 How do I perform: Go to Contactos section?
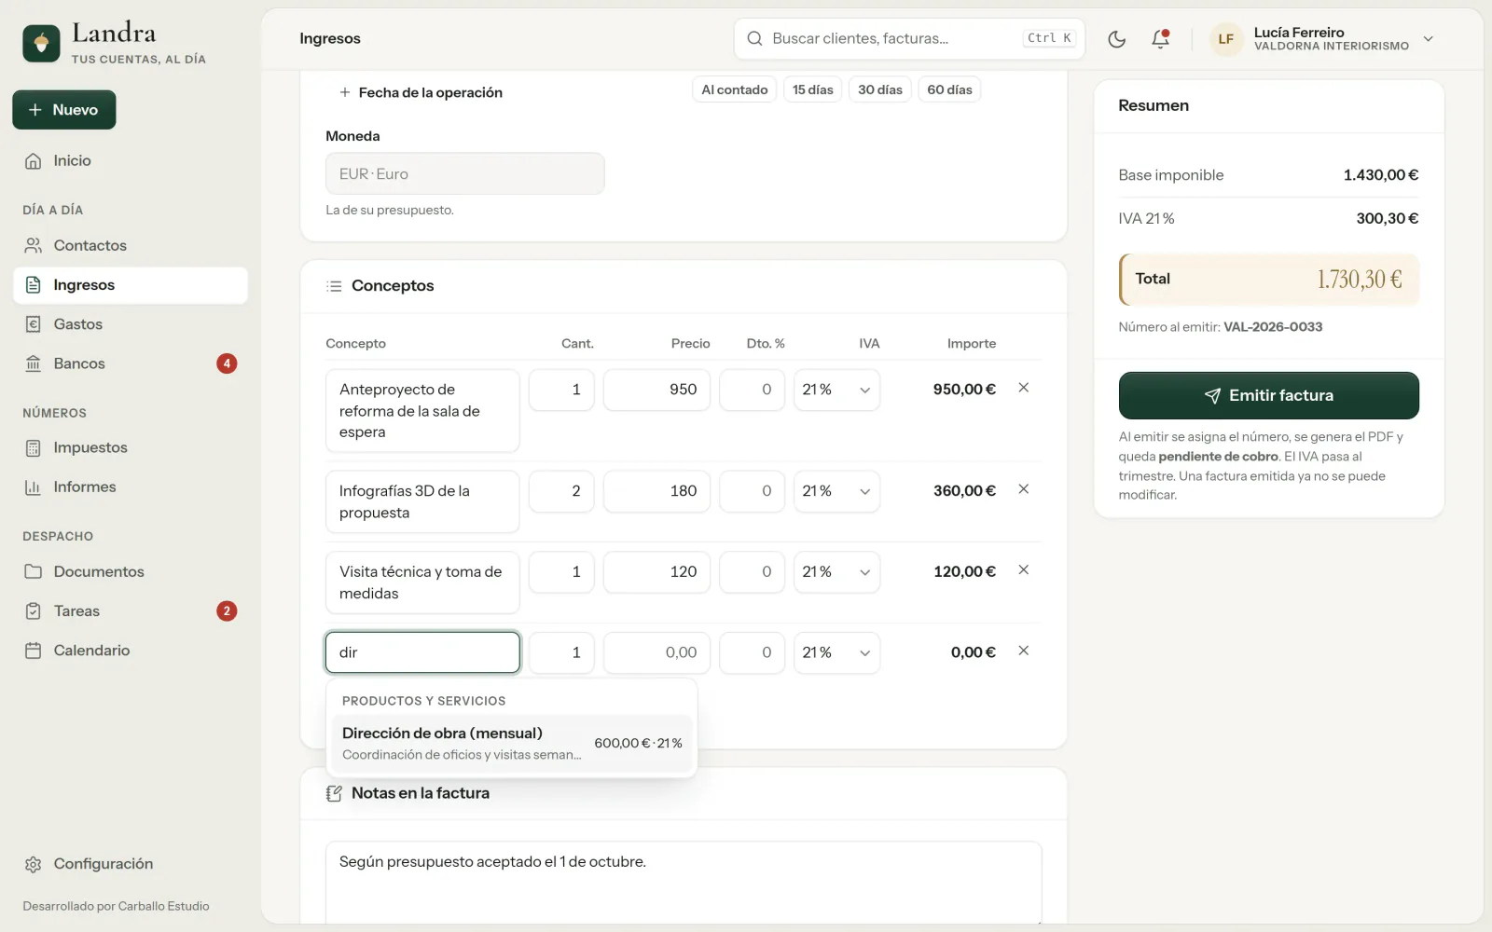tap(131, 246)
